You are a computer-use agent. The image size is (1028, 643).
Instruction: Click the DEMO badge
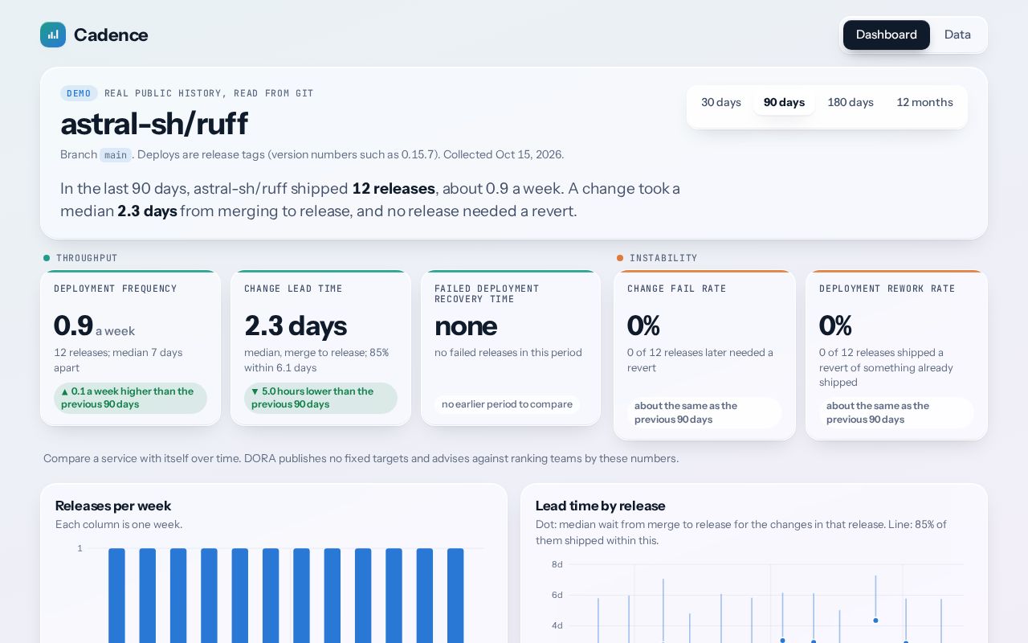[x=79, y=93]
